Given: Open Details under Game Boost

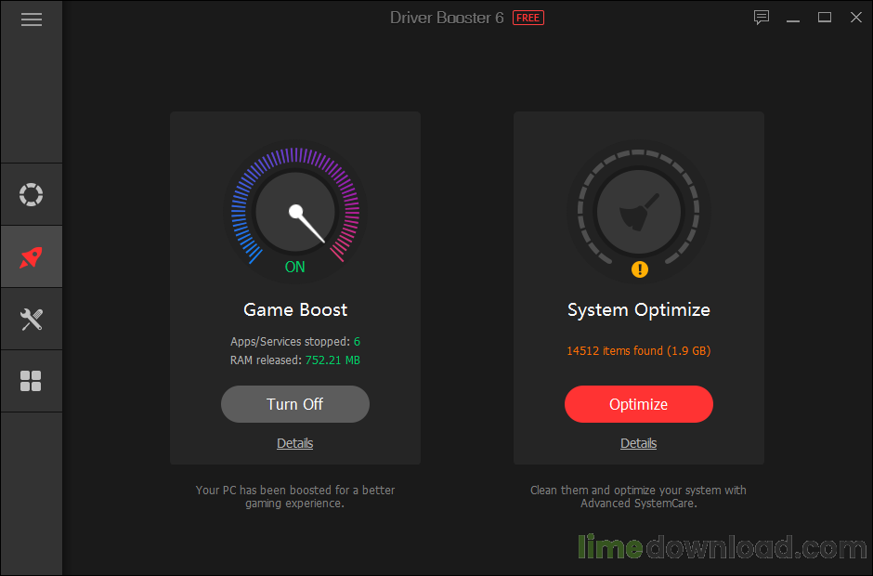Looking at the screenshot, I should [x=294, y=443].
